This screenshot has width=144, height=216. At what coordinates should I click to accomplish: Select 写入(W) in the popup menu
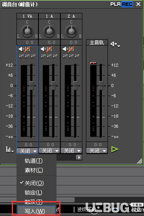coord(36,211)
